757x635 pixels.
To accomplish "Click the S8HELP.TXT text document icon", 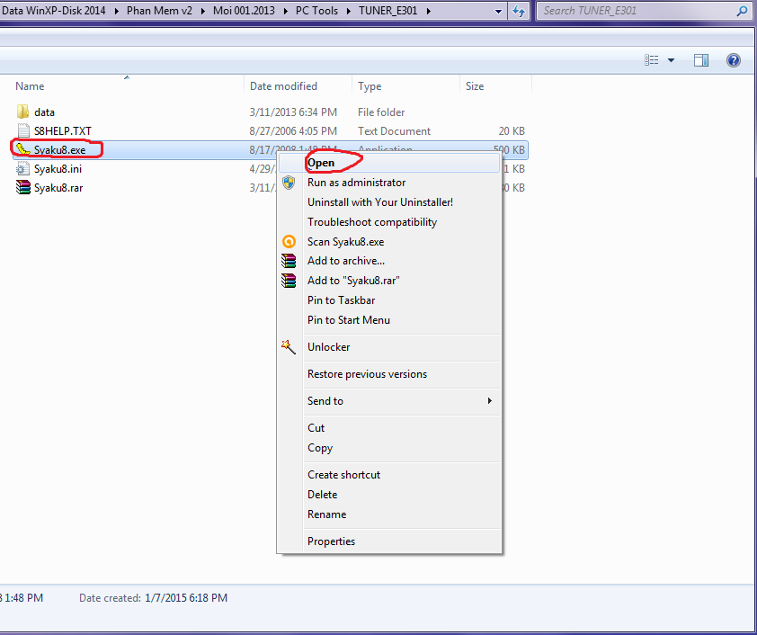I will [x=22, y=131].
